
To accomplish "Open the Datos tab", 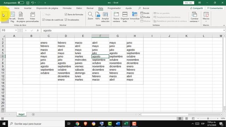I will pyautogui.click(x=79, y=8).
